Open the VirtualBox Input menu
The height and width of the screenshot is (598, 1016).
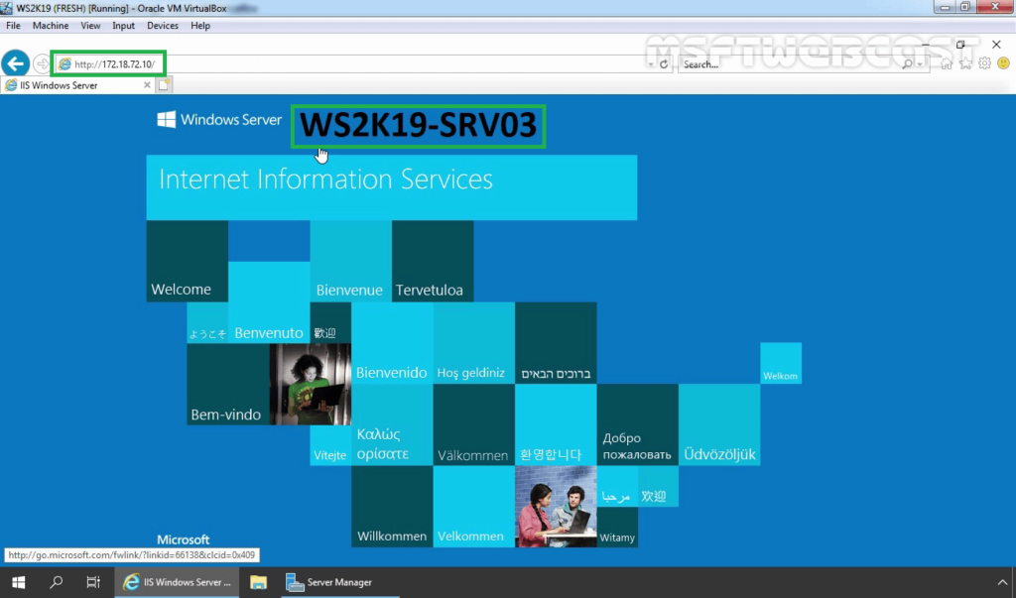pyautogui.click(x=123, y=25)
